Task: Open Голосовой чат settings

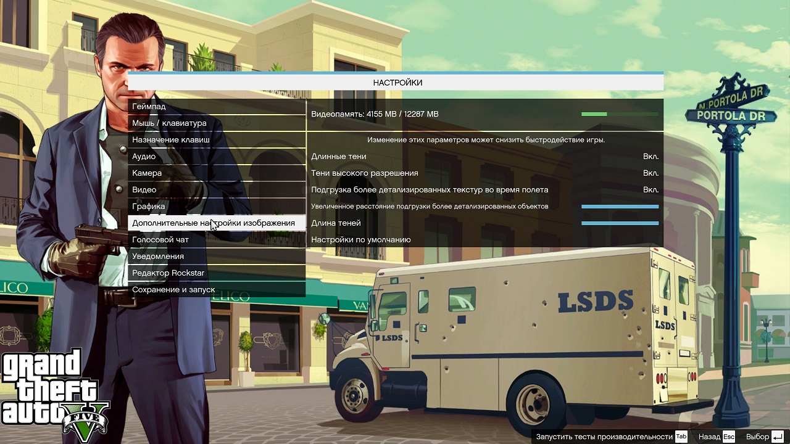Action: click(x=217, y=240)
